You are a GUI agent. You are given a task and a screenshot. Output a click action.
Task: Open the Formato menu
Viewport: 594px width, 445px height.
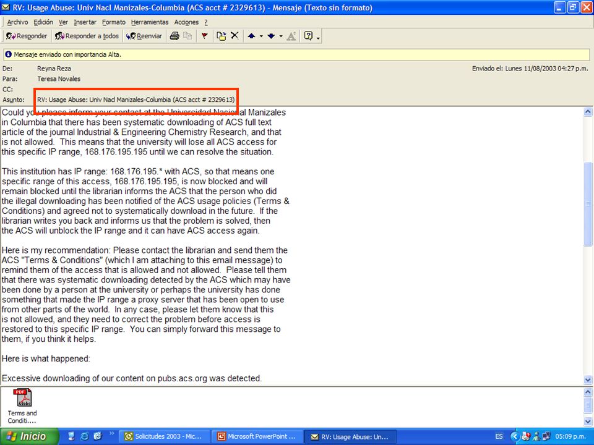coord(114,22)
